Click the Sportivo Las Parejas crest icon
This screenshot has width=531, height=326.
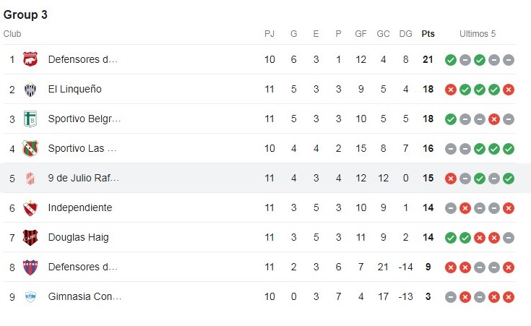30,149
